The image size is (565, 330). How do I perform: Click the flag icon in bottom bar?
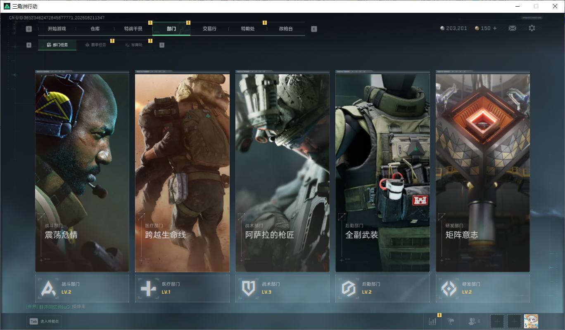pyautogui.click(x=451, y=321)
